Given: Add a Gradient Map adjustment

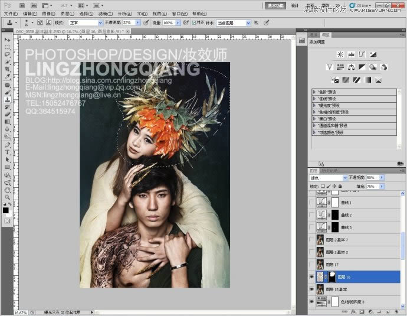Looking at the screenshot, I should (367, 80).
